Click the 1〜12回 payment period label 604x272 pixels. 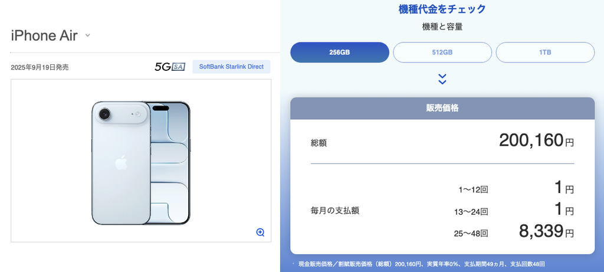pyautogui.click(x=474, y=189)
